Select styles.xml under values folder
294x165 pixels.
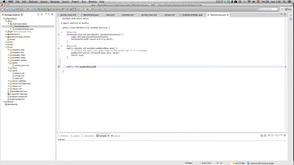click(x=19, y=78)
